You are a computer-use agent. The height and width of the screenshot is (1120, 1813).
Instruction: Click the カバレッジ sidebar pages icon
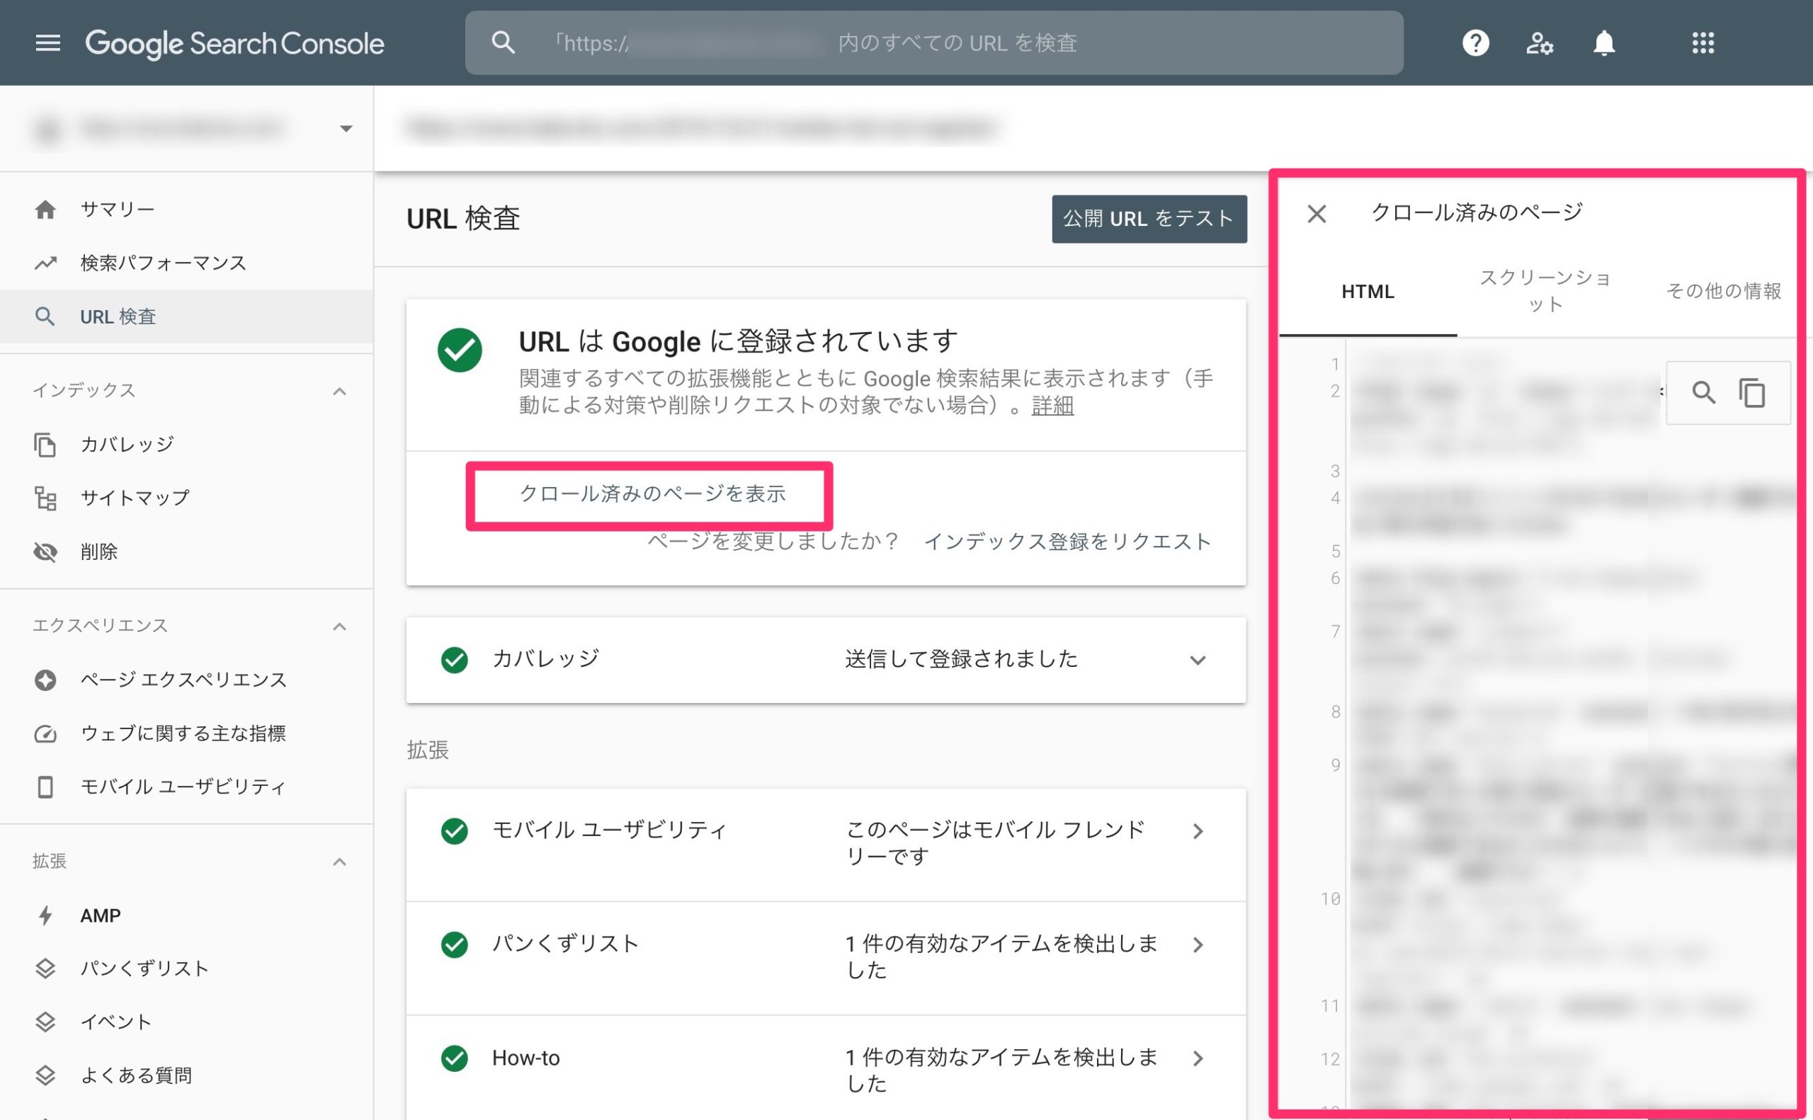click(45, 445)
